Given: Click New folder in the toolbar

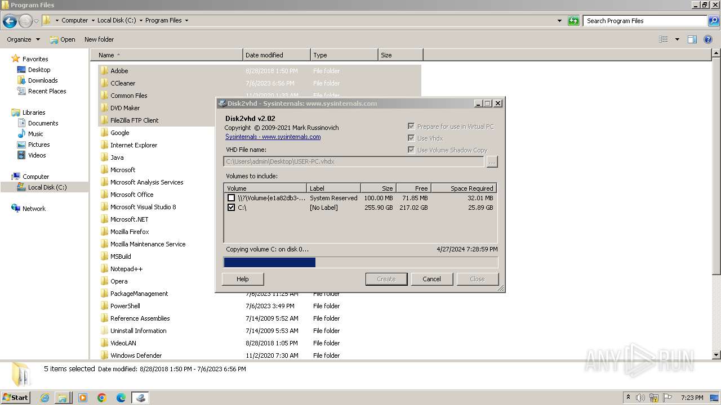Looking at the screenshot, I should [x=99, y=39].
